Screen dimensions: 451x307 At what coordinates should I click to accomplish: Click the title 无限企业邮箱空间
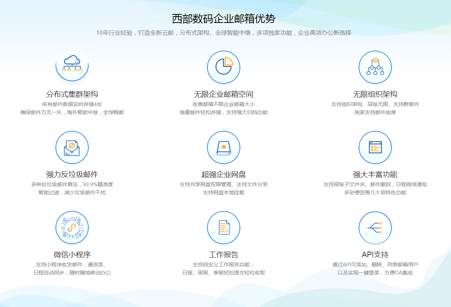[x=224, y=94]
